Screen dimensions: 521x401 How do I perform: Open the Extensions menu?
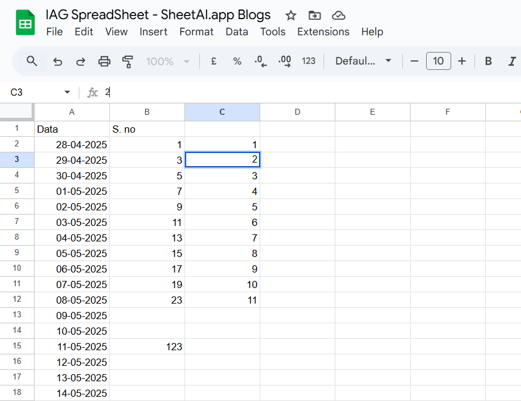pyautogui.click(x=323, y=32)
